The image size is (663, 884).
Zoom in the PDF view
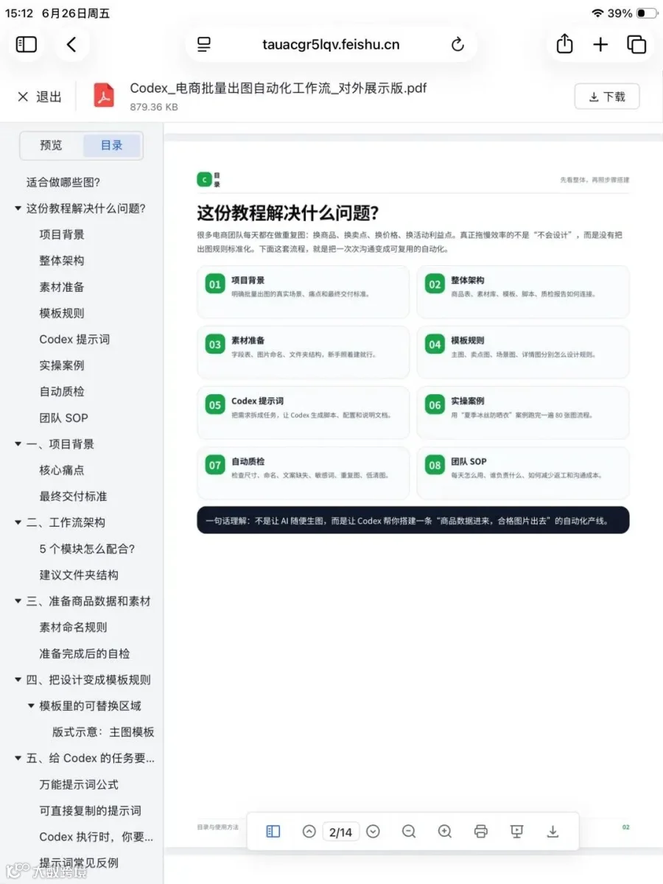(x=445, y=832)
